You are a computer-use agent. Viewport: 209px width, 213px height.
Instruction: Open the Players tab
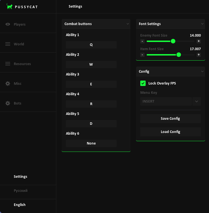click(28, 24)
